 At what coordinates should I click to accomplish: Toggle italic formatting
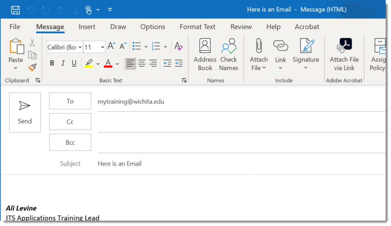[x=62, y=63]
